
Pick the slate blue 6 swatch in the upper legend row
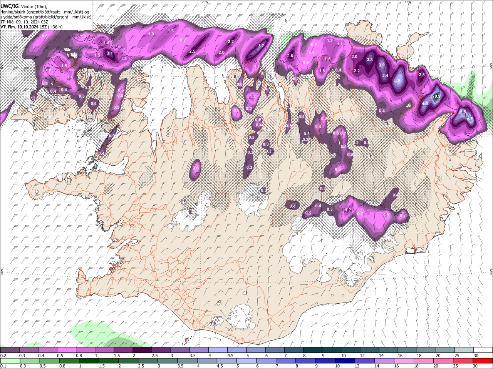275,350
